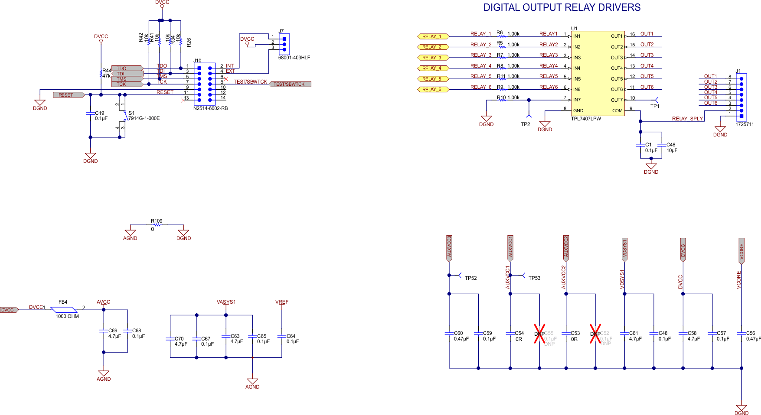Select resistor R109 designator

coord(157,221)
